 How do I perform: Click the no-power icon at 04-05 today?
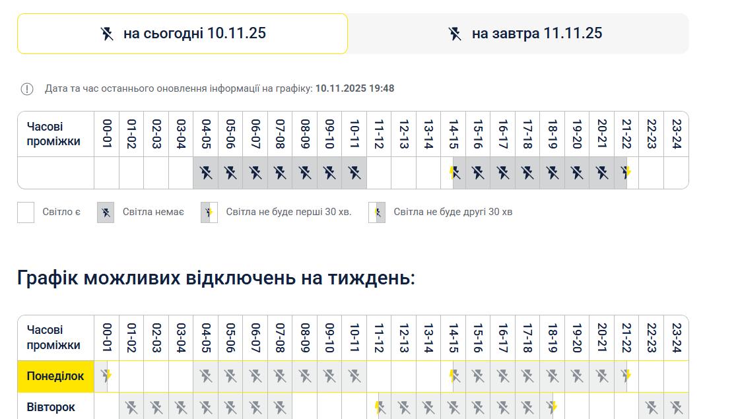tap(206, 173)
